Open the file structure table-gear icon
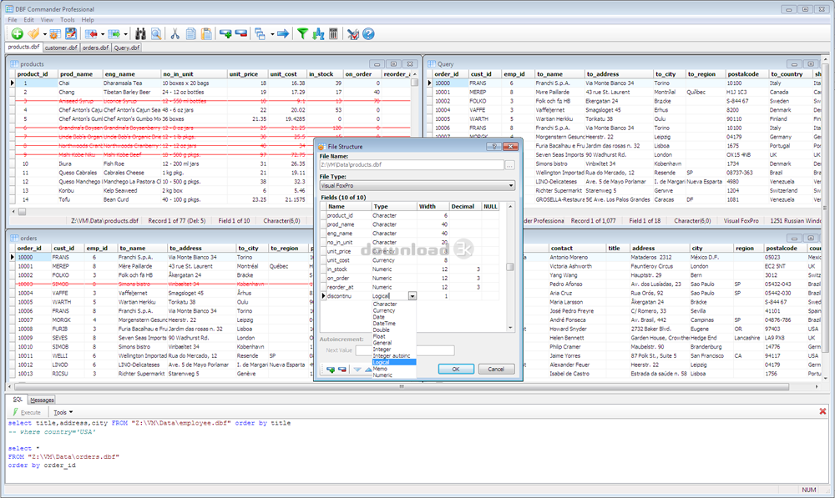835x498 pixels. 54,34
